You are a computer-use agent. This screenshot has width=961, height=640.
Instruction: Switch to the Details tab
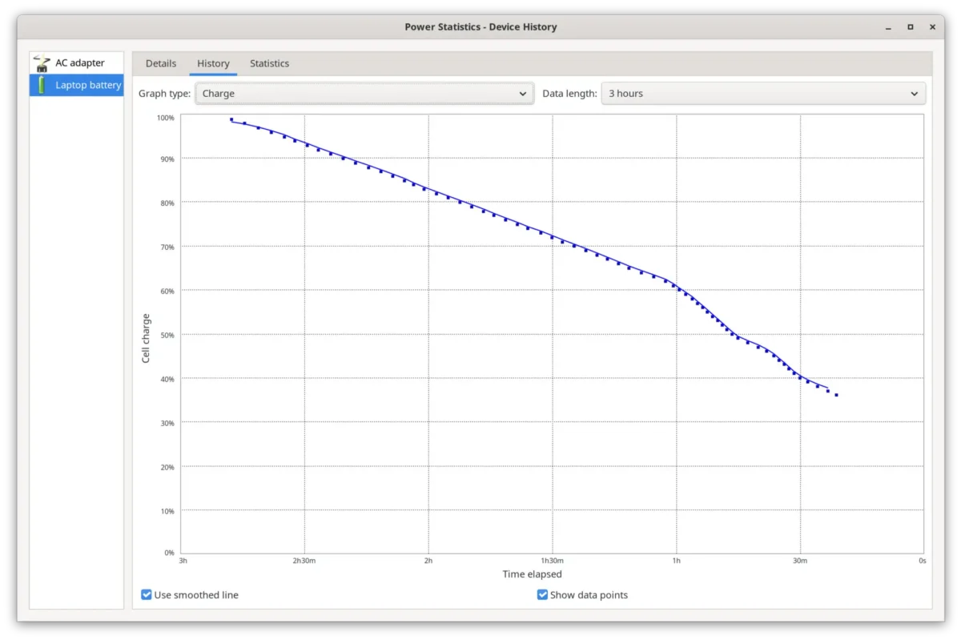[x=161, y=63]
